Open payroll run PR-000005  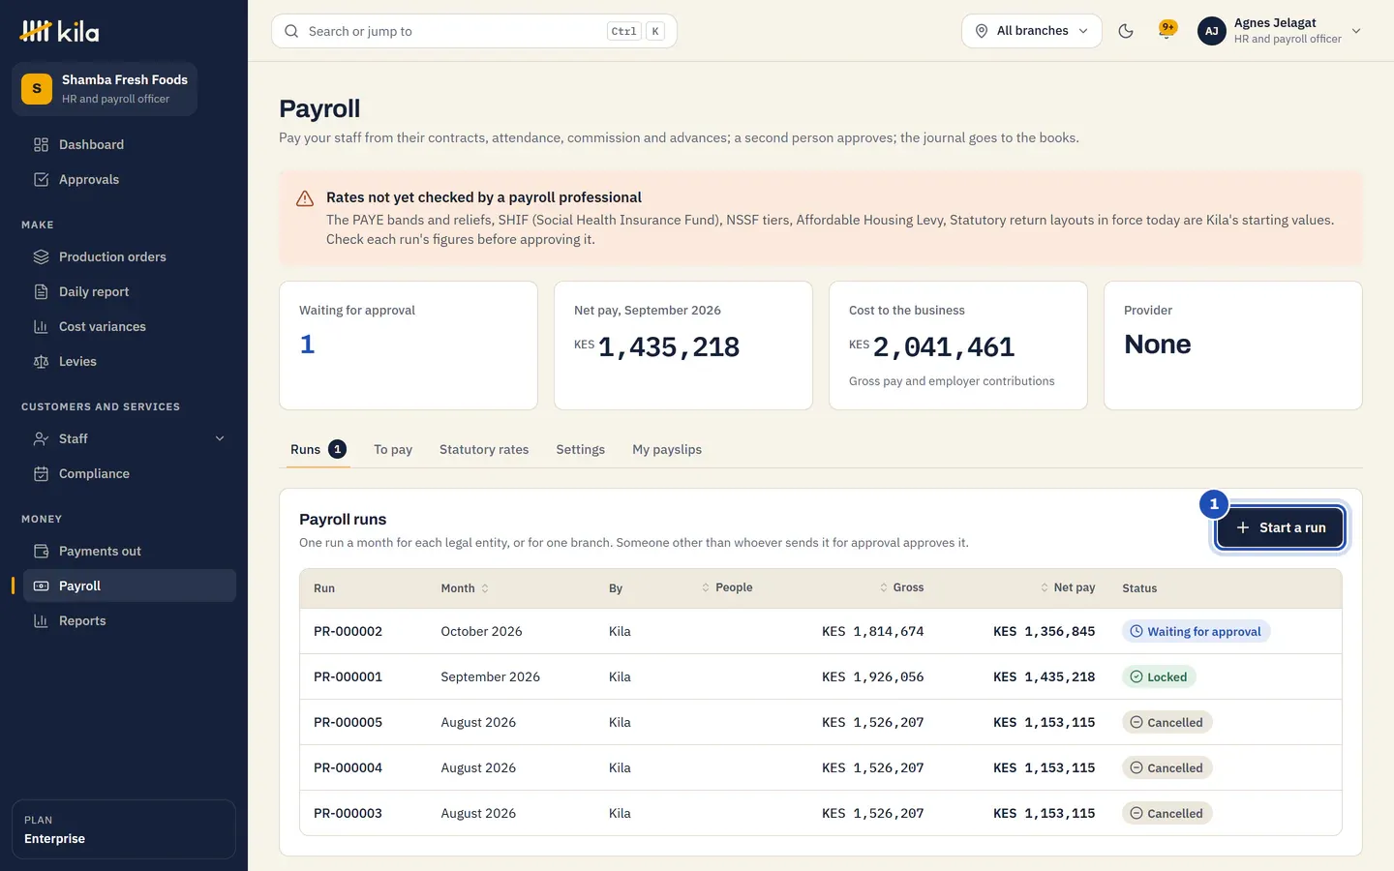(x=821, y=722)
